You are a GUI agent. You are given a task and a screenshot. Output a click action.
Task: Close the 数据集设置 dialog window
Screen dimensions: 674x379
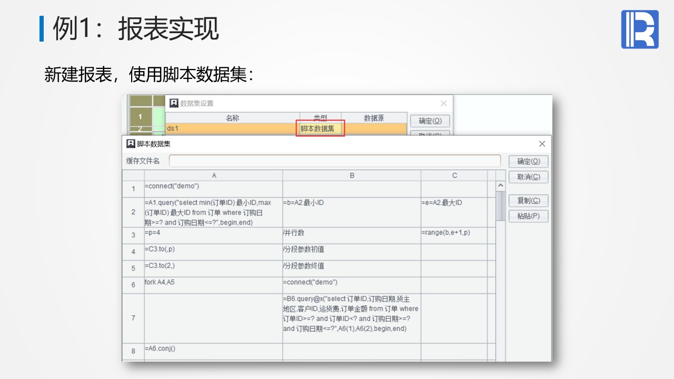pos(443,103)
